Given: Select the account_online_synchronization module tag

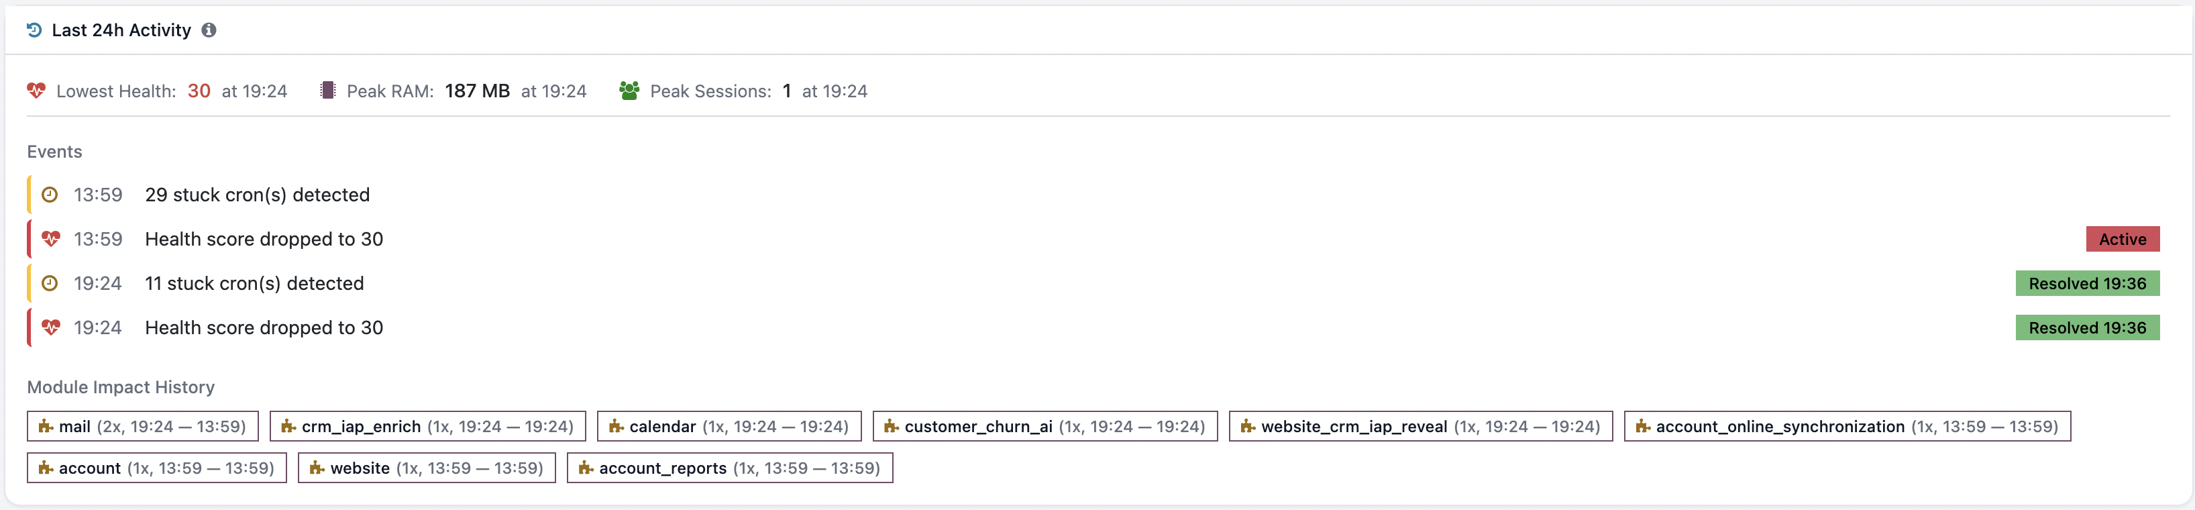Looking at the screenshot, I should 1848,425.
